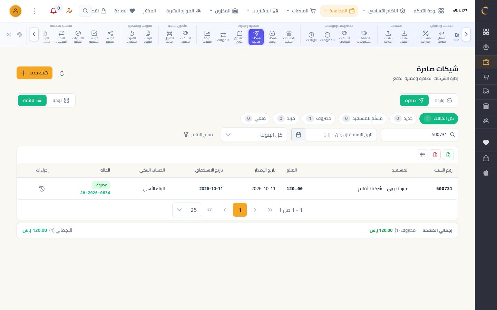Toggle visibility eye-off icon in ribbon
The height and width of the screenshot is (310, 497).
[9, 34]
